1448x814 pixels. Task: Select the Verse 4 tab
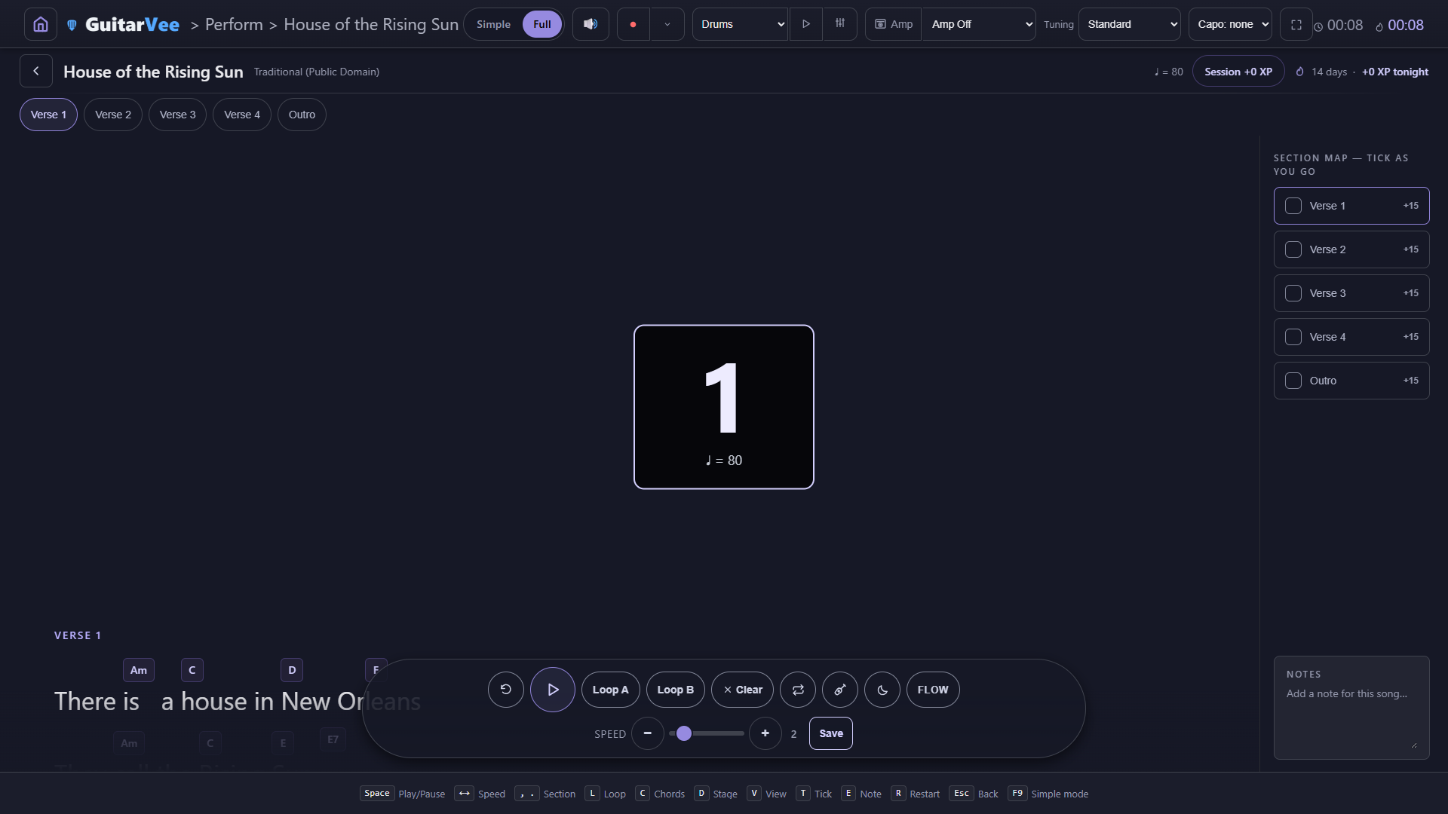pyautogui.click(x=242, y=115)
